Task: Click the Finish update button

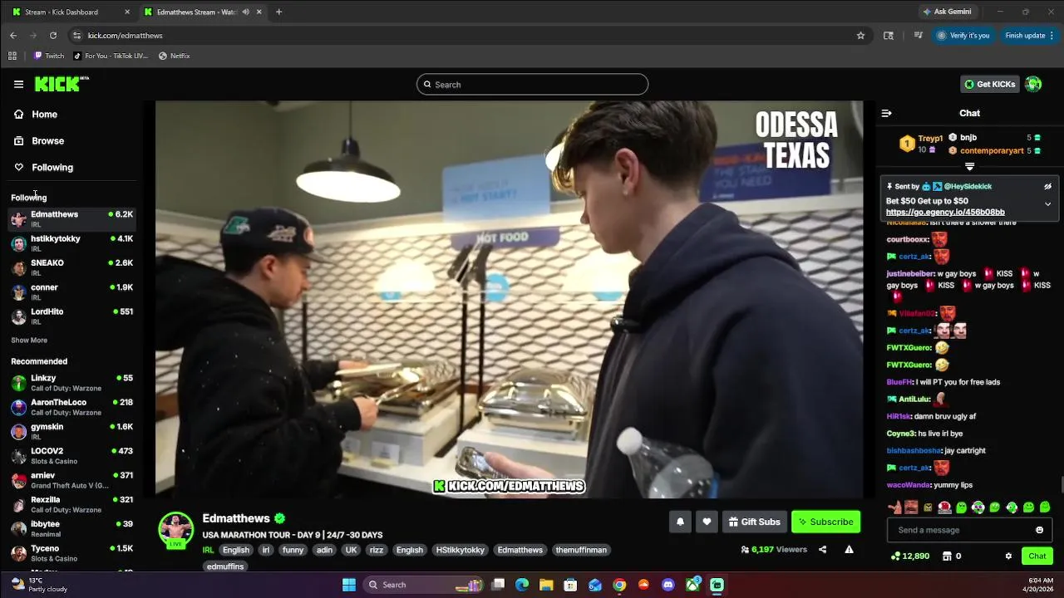Action: (1029, 36)
